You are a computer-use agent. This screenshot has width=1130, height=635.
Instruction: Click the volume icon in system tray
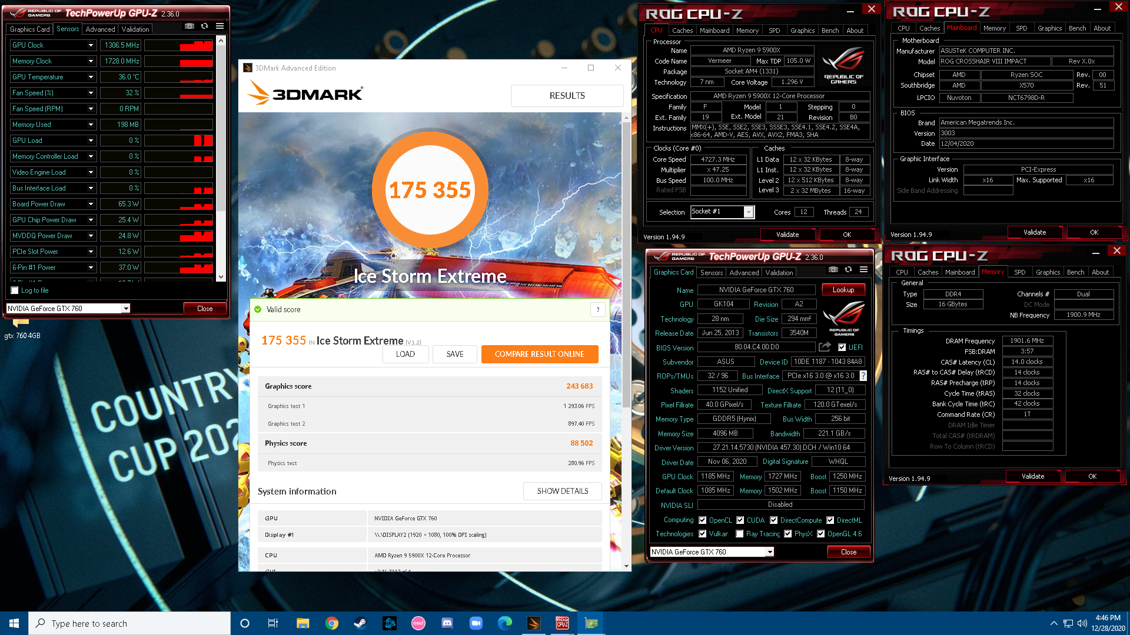(1082, 623)
